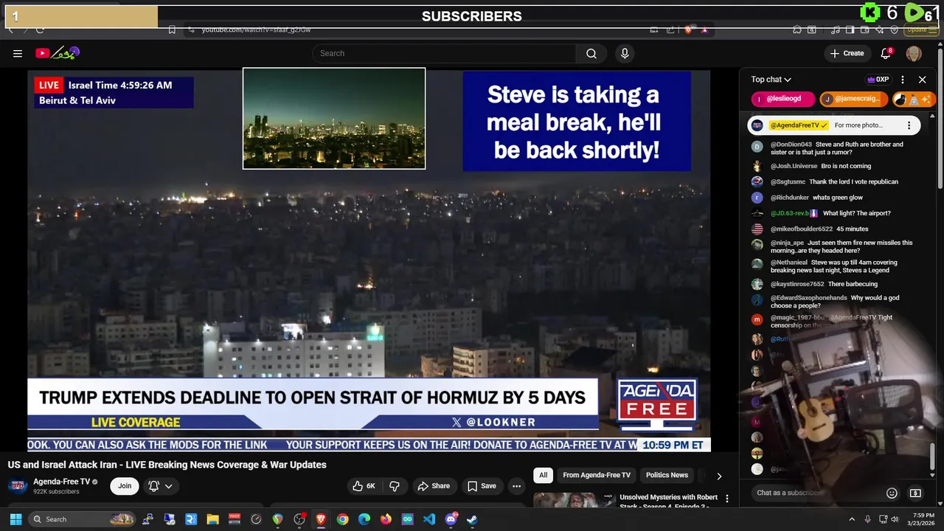Toggle the browser sidebar panel icon
Viewport: 944px width, 531px height.
pos(850,29)
